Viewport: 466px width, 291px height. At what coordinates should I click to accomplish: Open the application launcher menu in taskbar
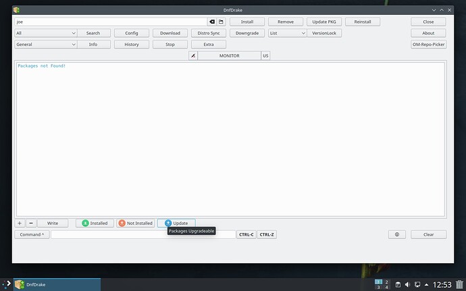pos(7,284)
